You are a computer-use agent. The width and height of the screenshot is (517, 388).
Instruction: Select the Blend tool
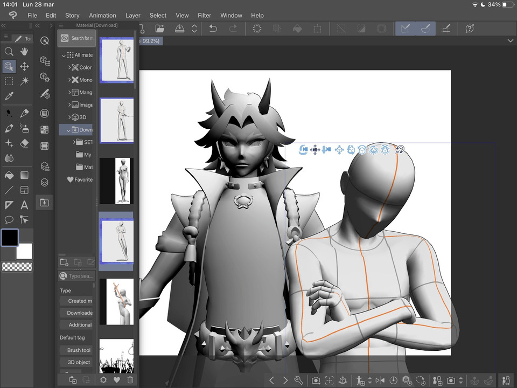pos(9,158)
